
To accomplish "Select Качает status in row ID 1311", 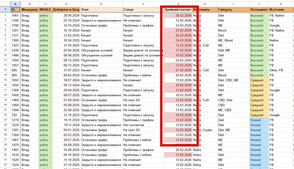I will pos(143,35).
